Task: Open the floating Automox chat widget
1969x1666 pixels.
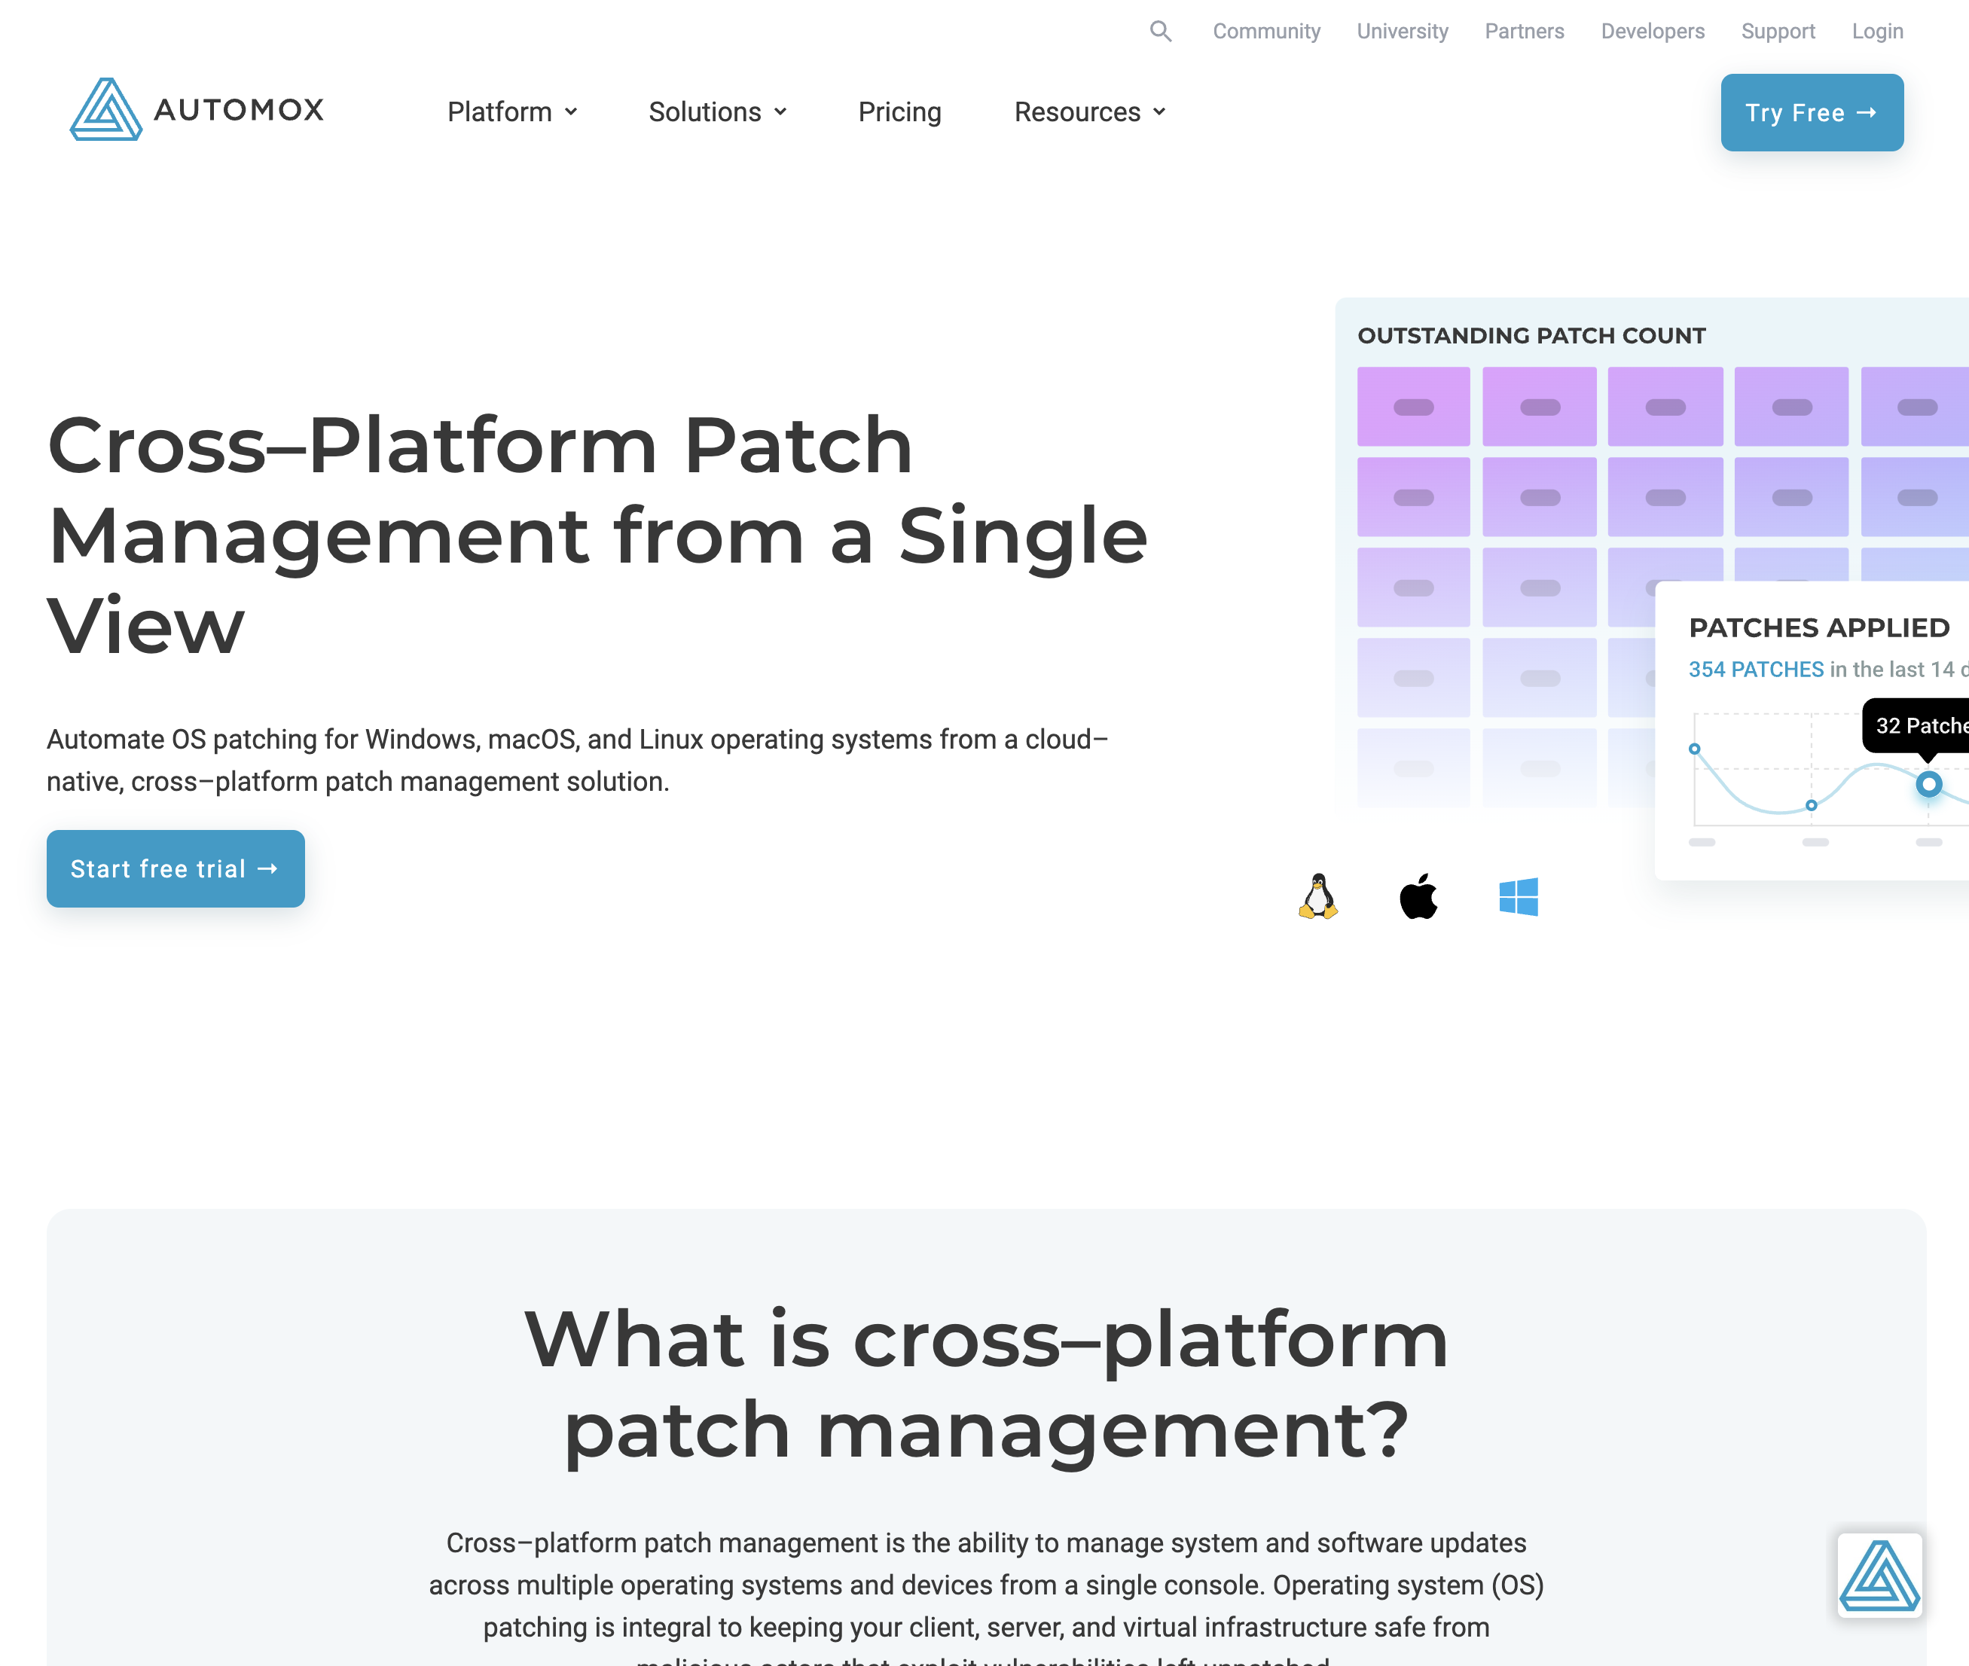Action: click(x=1879, y=1574)
